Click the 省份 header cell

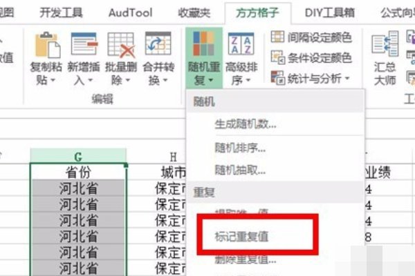tap(78, 172)
